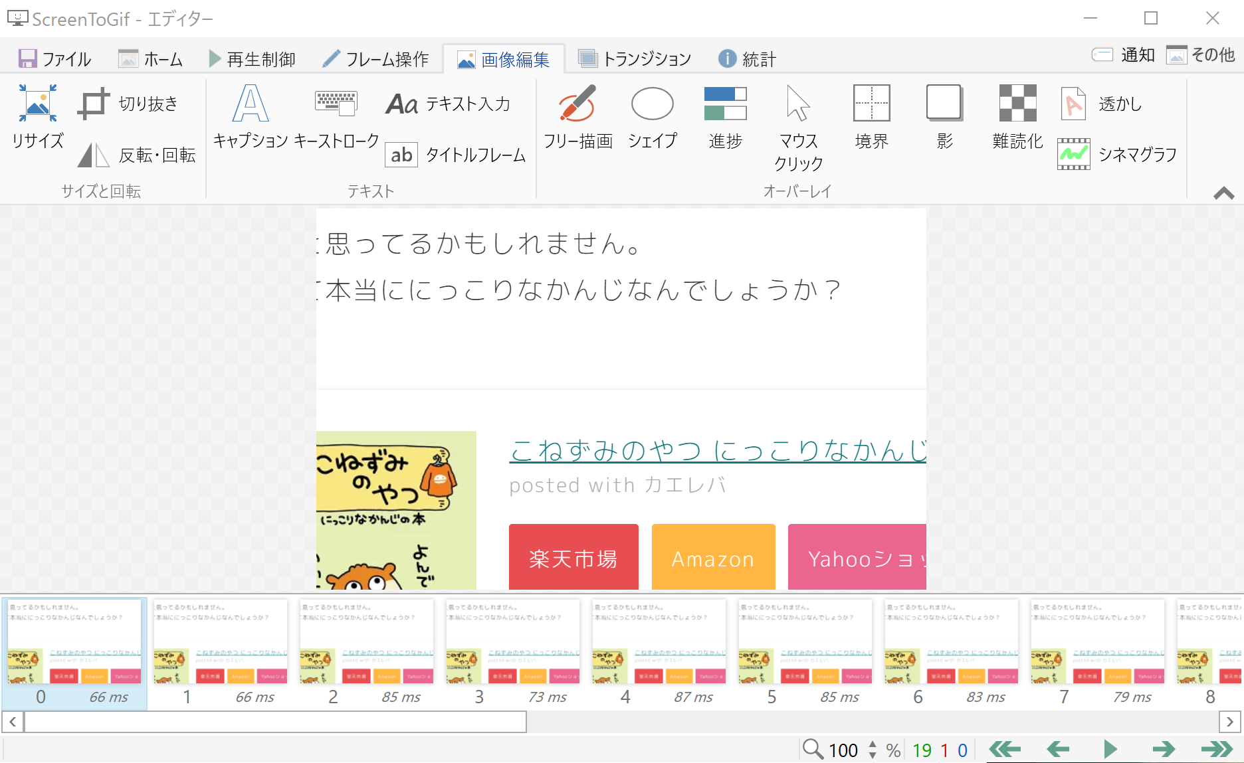Select frame 6 thumbnail (83 ms)
Screen dimensions: 1244x763
pos(952,654)
